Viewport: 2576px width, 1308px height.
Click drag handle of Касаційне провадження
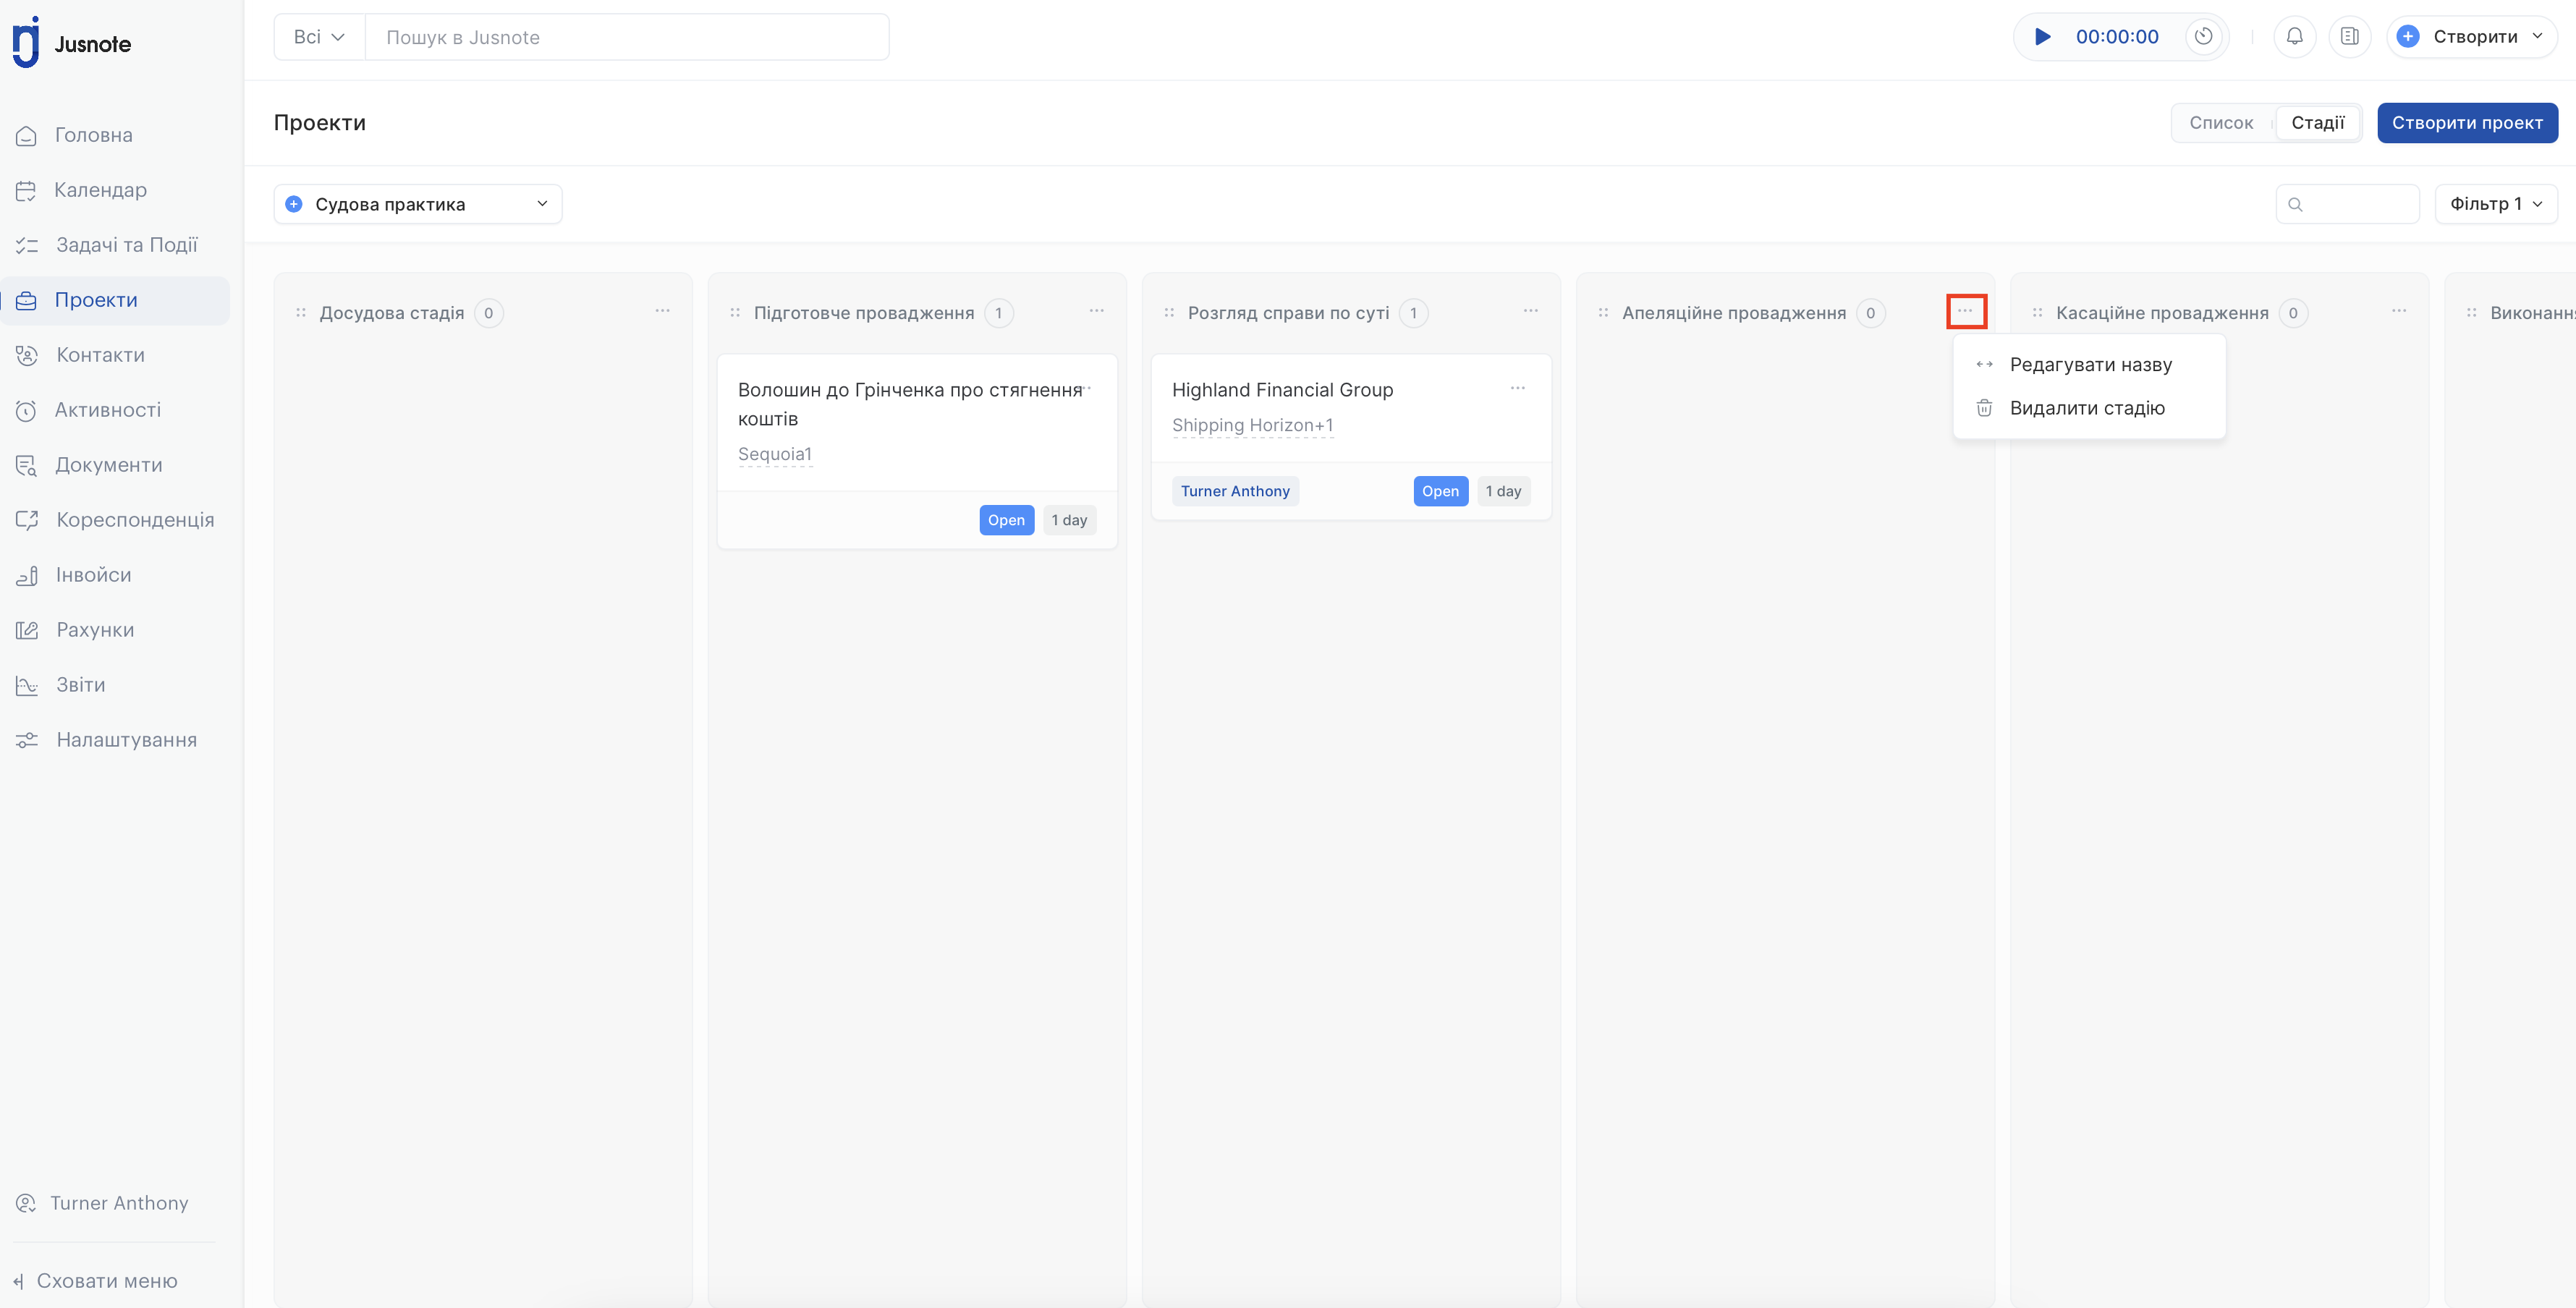2037,313
